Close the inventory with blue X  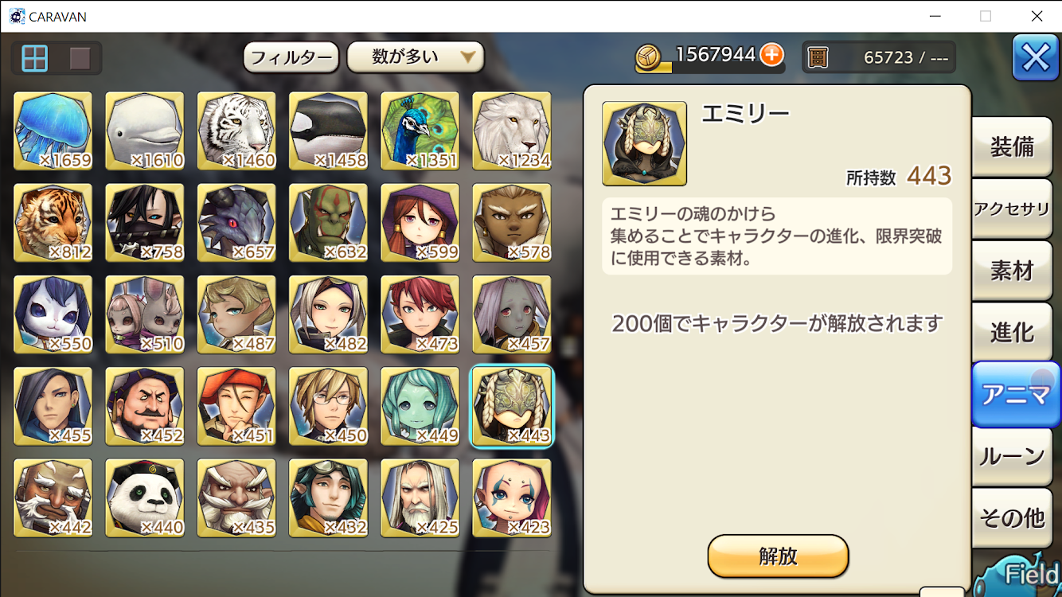[1035, 57]
